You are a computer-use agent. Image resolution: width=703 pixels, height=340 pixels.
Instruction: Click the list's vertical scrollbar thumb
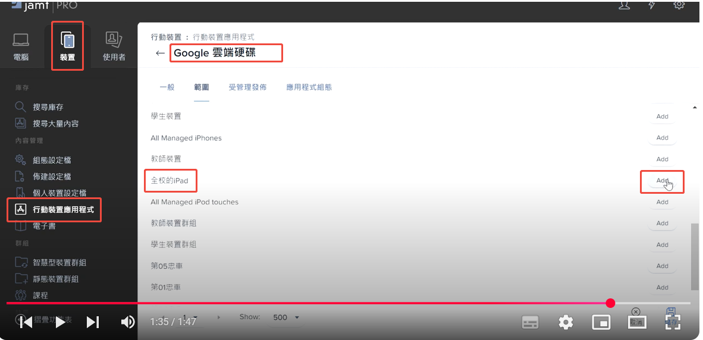click(695, 256)
